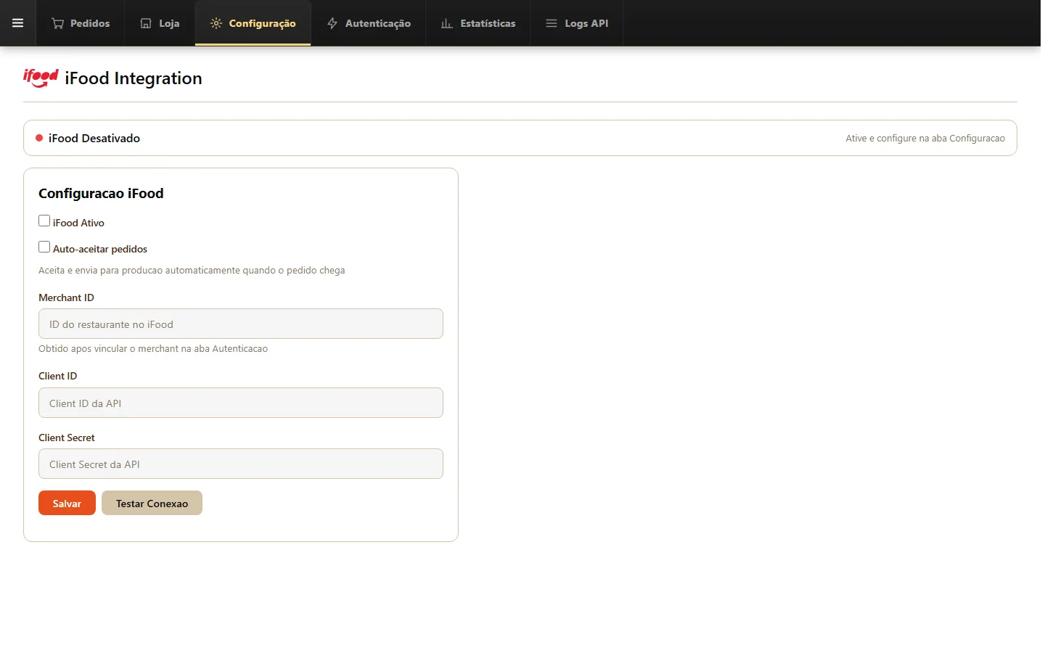
Task: Open the Estatísticas tab
Action: click(478, 23)
